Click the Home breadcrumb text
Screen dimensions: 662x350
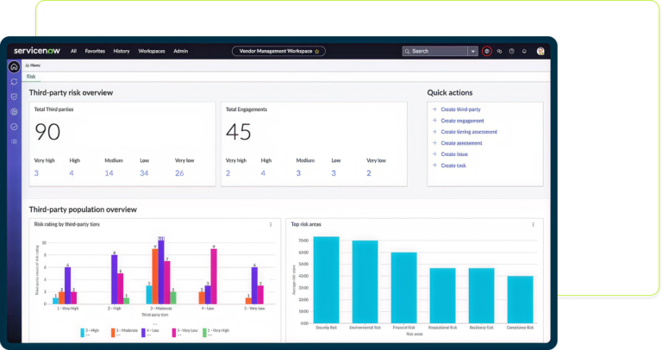click(35, 66)
